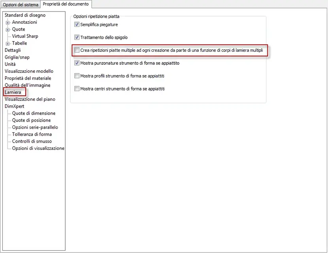Check Mostra centri strumento di forma
The image size is (328, 253).
pos(77,89)
